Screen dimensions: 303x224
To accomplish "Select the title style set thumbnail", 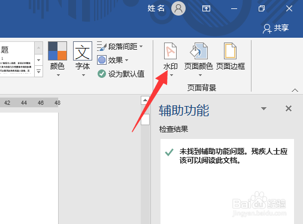I will tap(17, 59).
